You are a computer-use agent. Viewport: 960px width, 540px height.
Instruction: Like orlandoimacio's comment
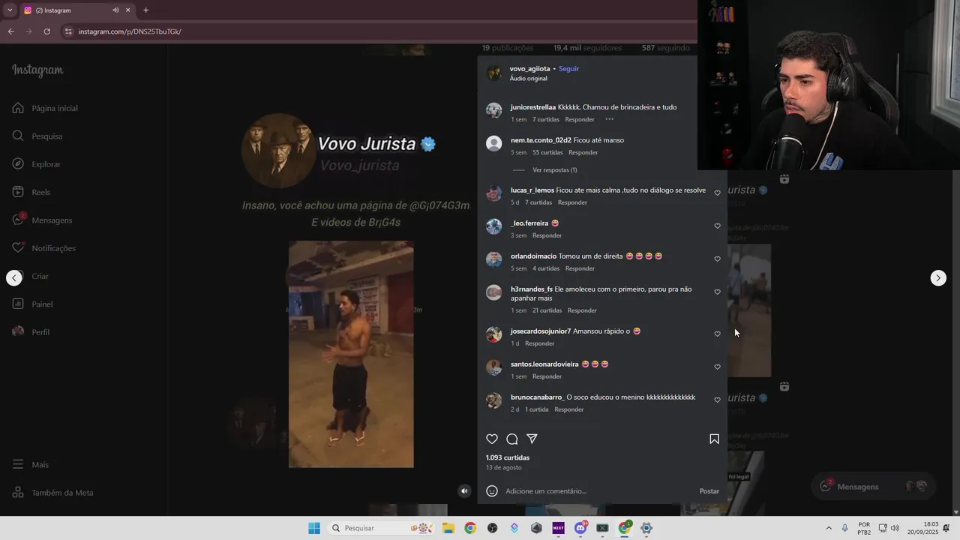coord(717,259)
